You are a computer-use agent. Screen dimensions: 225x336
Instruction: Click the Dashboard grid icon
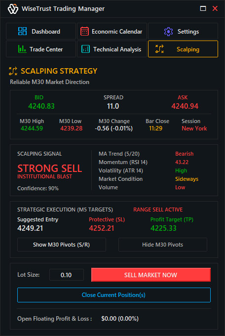23,31
